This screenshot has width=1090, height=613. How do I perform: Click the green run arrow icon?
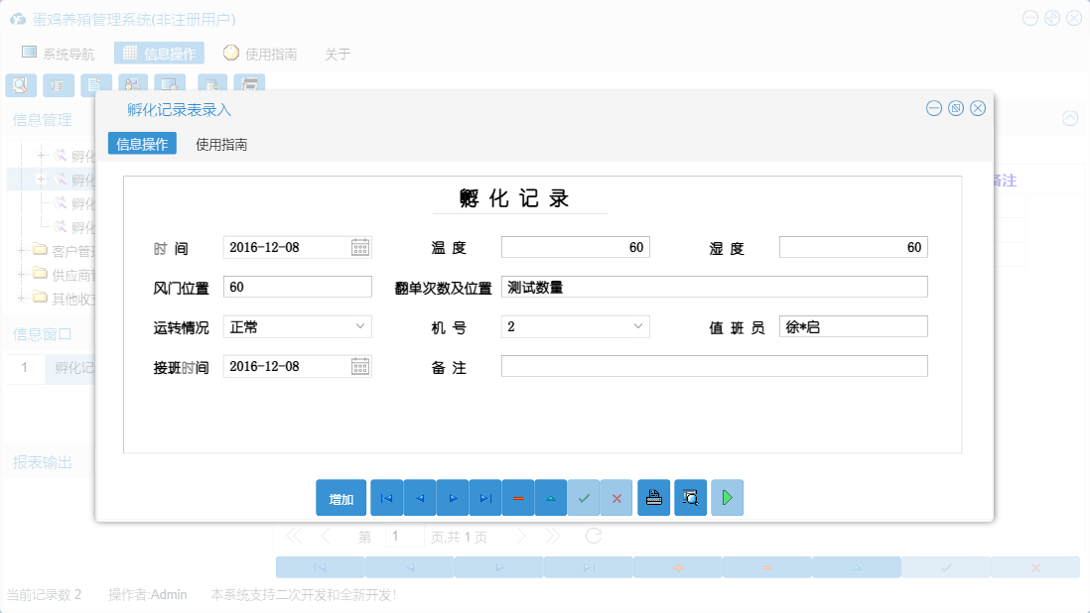click(727, 497)
